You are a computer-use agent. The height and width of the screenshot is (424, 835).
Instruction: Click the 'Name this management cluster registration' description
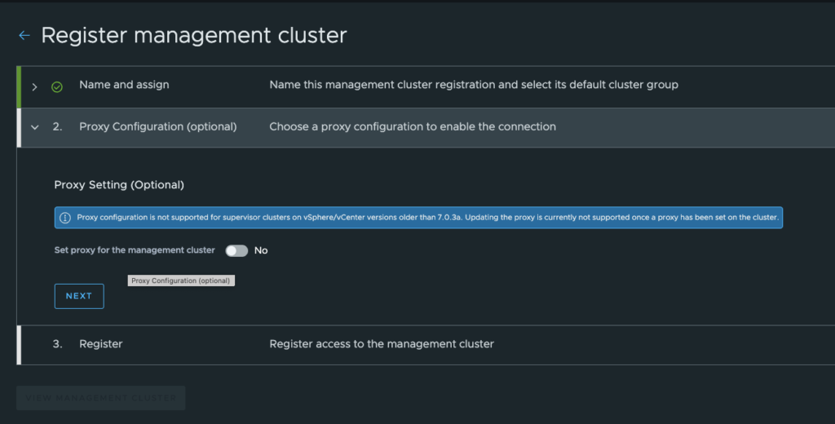click(474, 85)
